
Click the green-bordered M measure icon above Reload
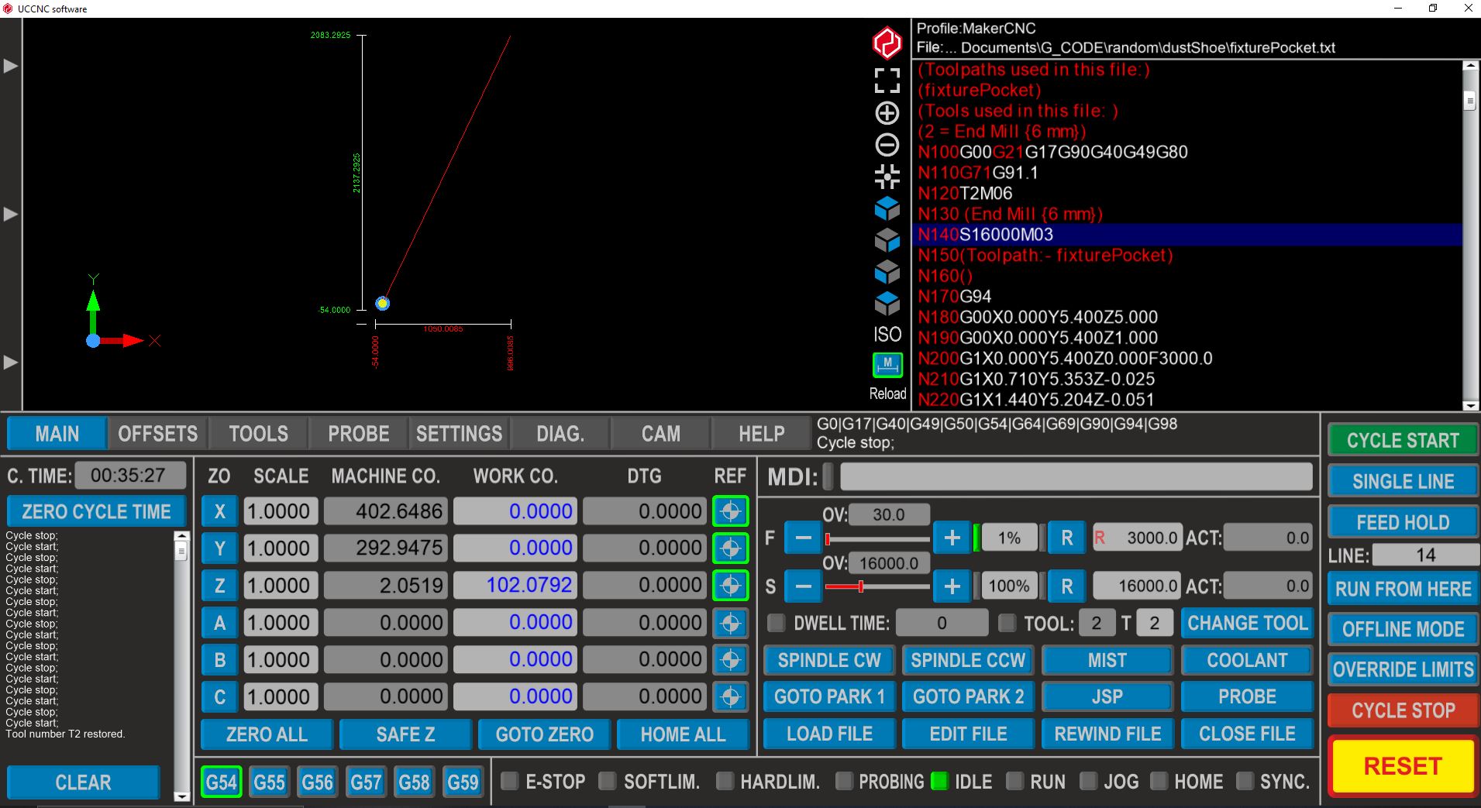887,365
